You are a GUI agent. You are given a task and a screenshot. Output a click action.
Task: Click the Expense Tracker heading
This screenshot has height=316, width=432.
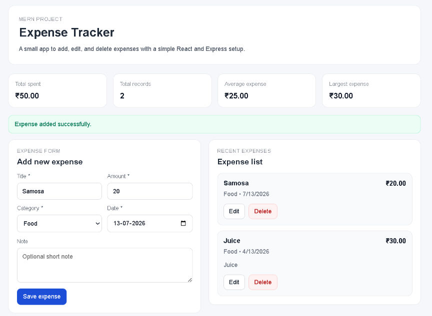66,32
